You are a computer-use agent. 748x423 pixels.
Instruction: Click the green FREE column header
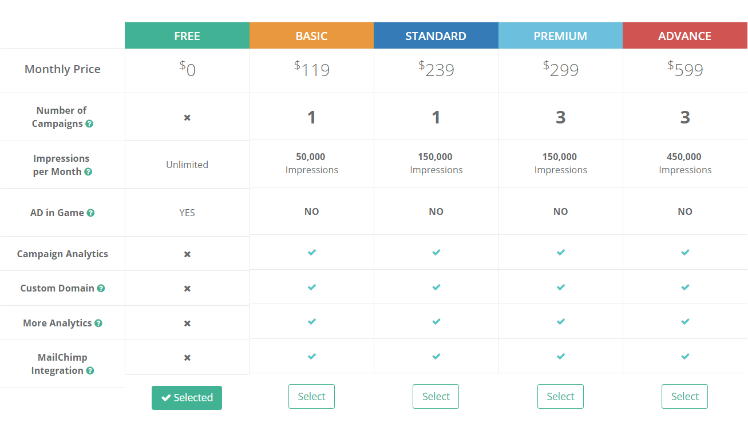187,36
